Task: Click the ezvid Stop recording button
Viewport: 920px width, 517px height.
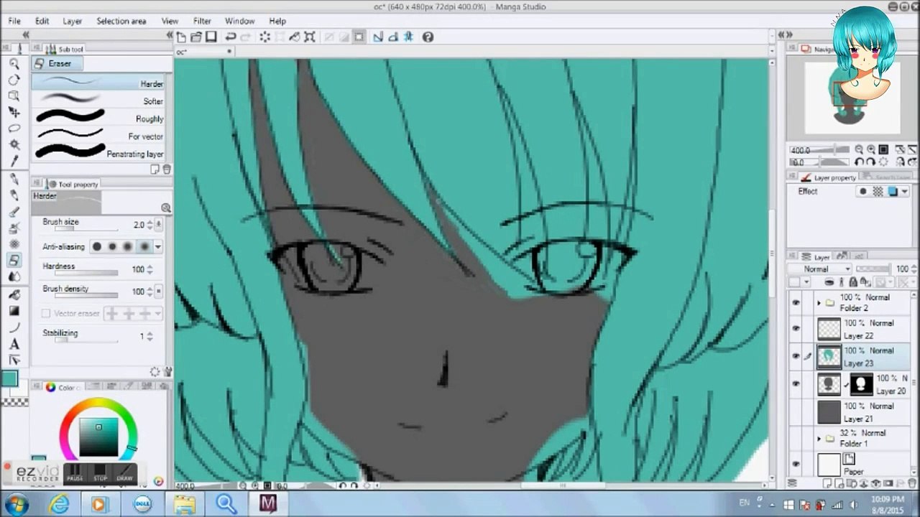Action: [x=100, y=474]
